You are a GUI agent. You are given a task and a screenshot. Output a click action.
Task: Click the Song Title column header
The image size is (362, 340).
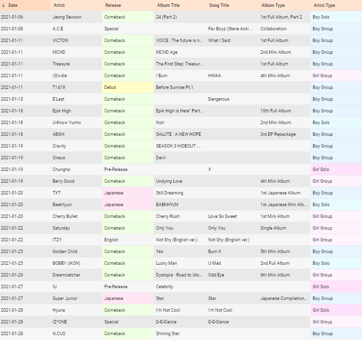[232, 5]
